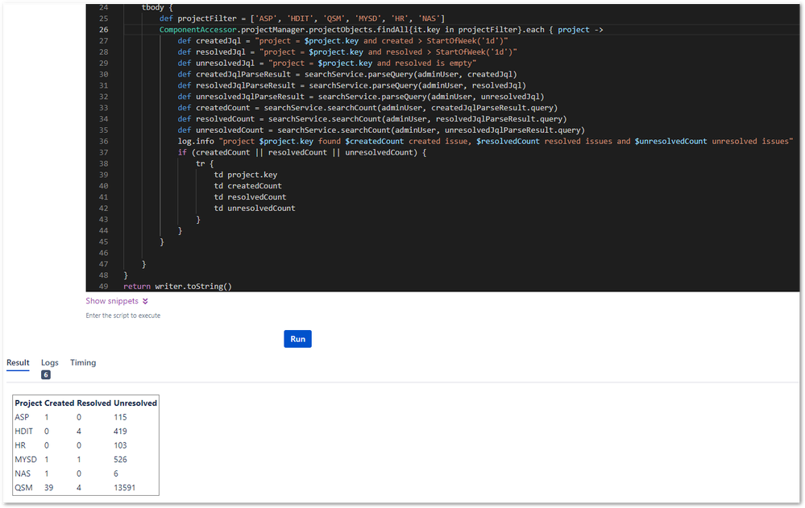
Task: Select the Resolved column header
Action: point(94,403)
